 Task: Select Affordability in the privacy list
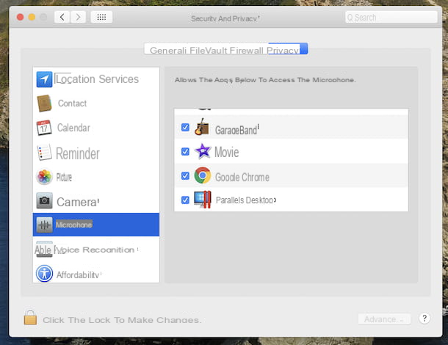click(x=96, y=273)
